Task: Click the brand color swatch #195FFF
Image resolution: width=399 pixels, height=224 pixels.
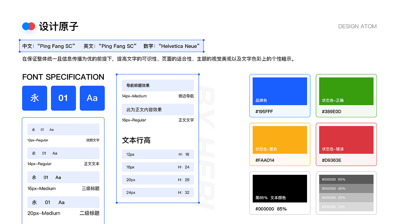Action: tap(280, 91)
